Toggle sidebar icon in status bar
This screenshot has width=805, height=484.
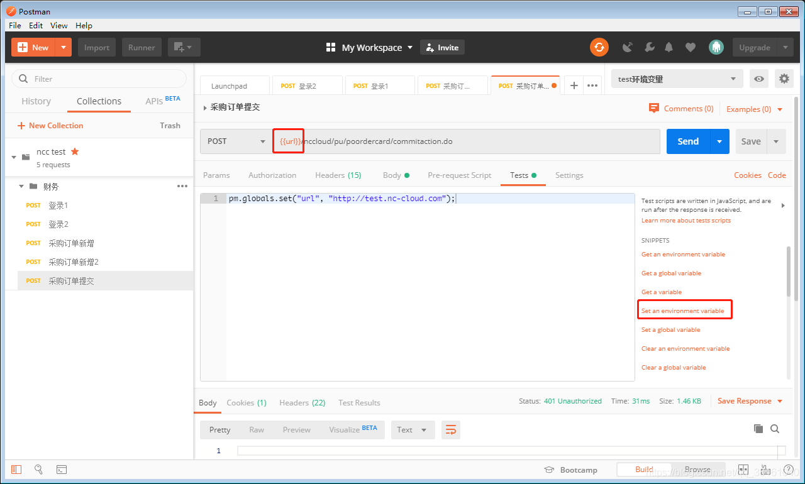pyautogui.click(x=16, y=470)
